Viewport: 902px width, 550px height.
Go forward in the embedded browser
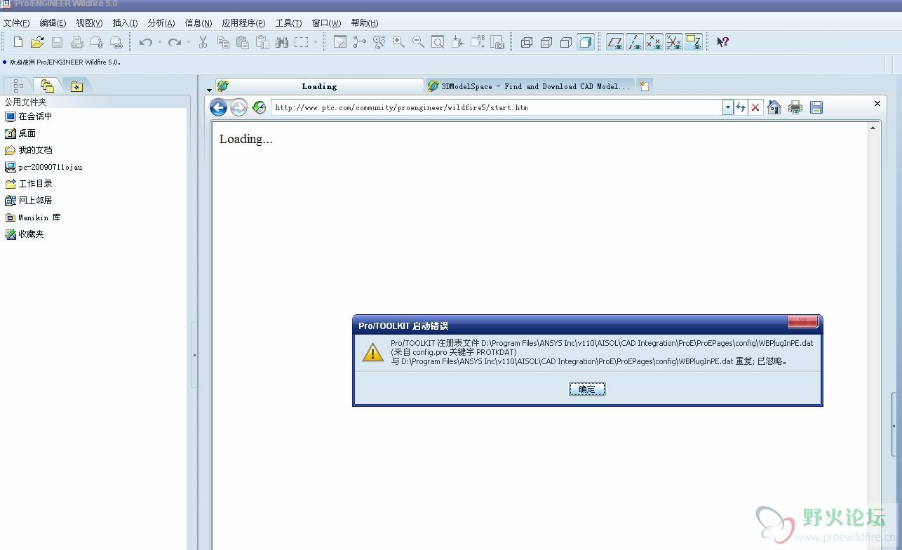(x=239, y=107)
